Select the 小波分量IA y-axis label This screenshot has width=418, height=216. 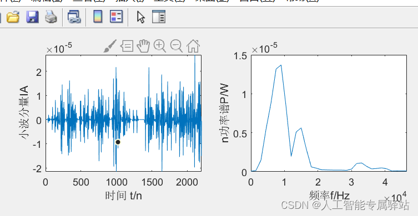tap(24, 112)
